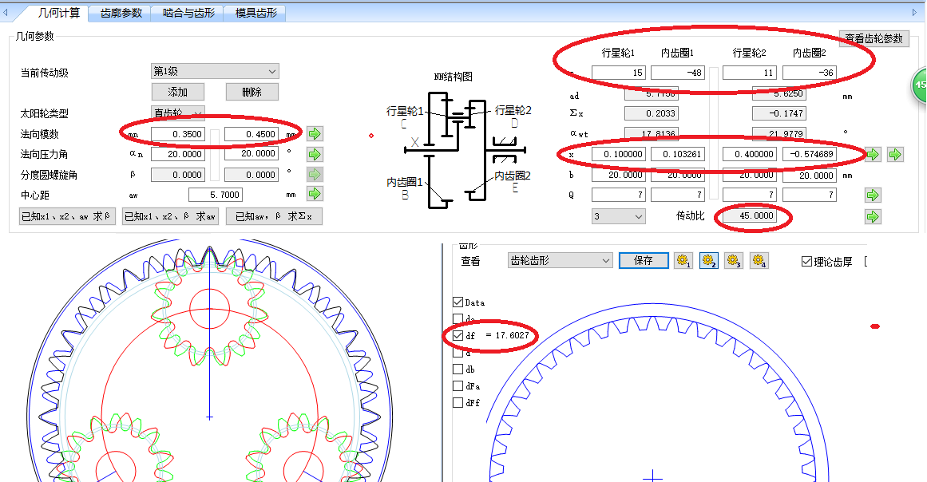
Task: Show gear 2 tooth profile icon
Action: point(709,260)
